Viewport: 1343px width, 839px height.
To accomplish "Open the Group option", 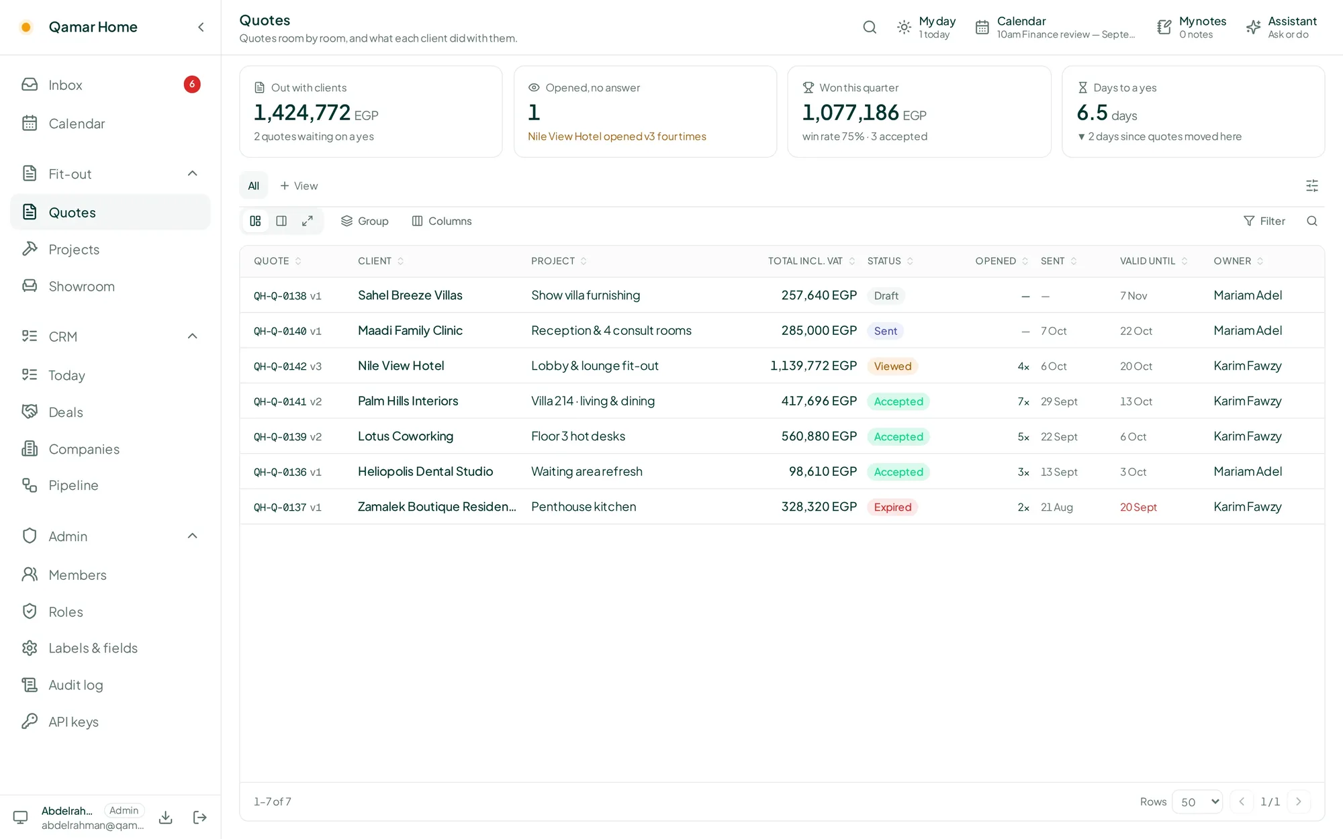I will (365, 221).
